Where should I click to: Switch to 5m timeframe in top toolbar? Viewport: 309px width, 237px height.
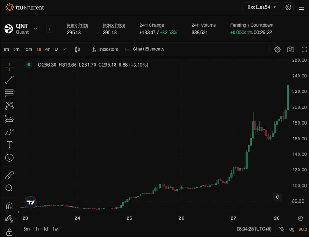pyautogui.click(x=16, y=49)
